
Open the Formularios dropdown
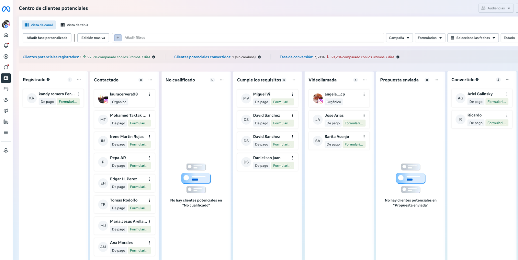430,38
